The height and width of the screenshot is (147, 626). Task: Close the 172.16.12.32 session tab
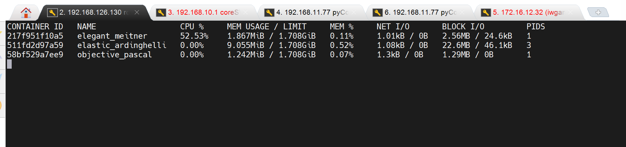[571, 12]
